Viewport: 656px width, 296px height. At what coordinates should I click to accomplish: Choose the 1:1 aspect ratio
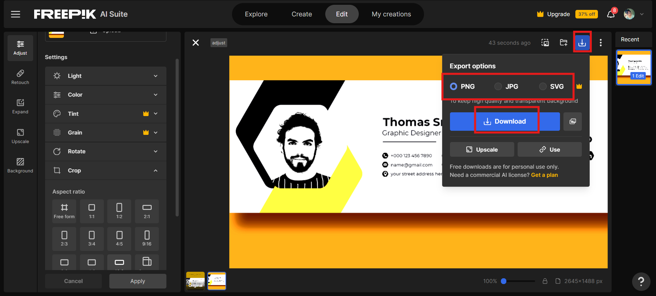click(x=92, y=211)
